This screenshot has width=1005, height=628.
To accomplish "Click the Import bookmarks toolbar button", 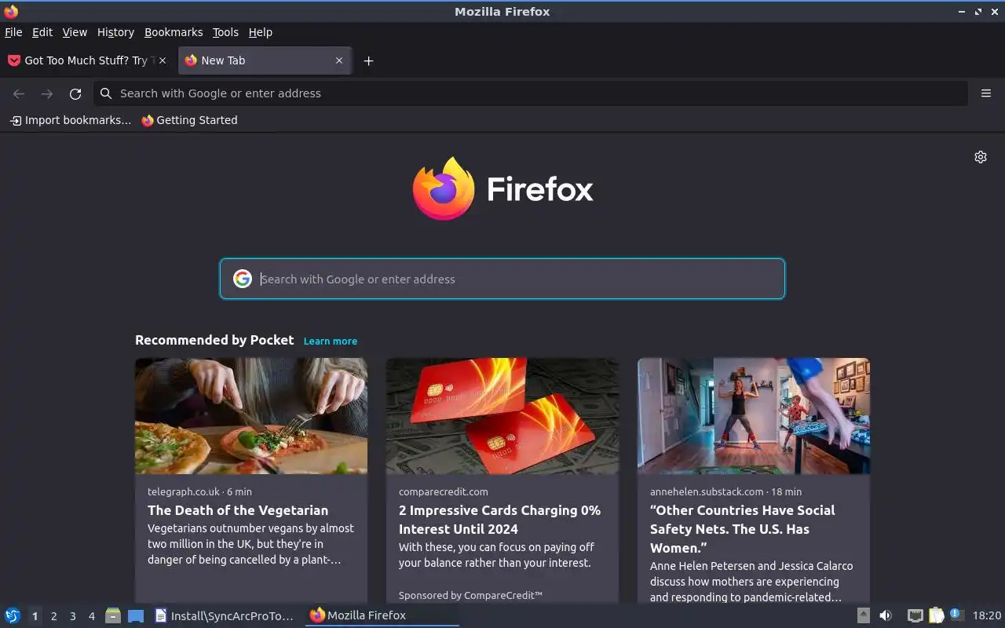I will (x=71, y=120).
